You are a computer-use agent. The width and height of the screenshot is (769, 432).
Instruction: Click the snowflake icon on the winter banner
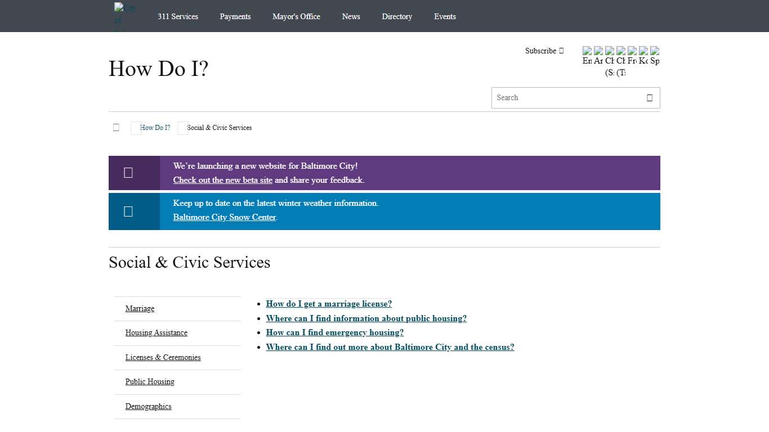click(x=128, y=211)
